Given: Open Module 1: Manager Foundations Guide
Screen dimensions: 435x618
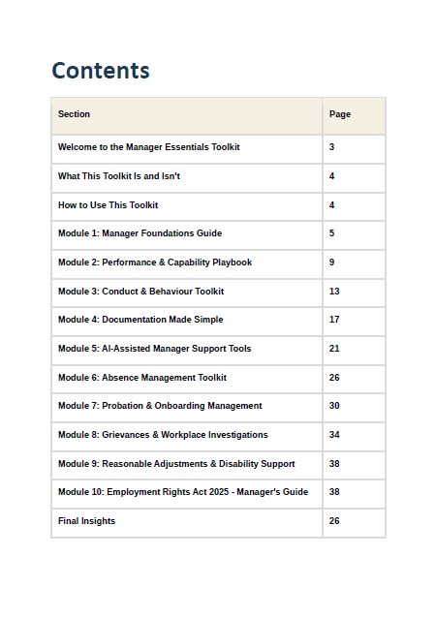Looking at the screenshot, I should (140, 233).
